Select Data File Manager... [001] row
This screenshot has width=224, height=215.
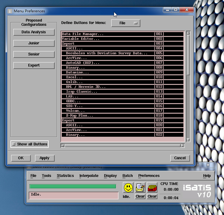[122, 34]
